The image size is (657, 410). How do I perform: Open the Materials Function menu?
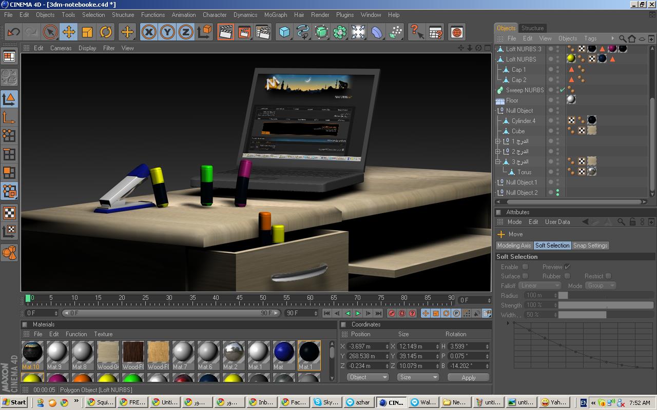76,334
